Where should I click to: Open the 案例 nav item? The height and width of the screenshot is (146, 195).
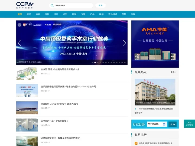tap(74, 14)
